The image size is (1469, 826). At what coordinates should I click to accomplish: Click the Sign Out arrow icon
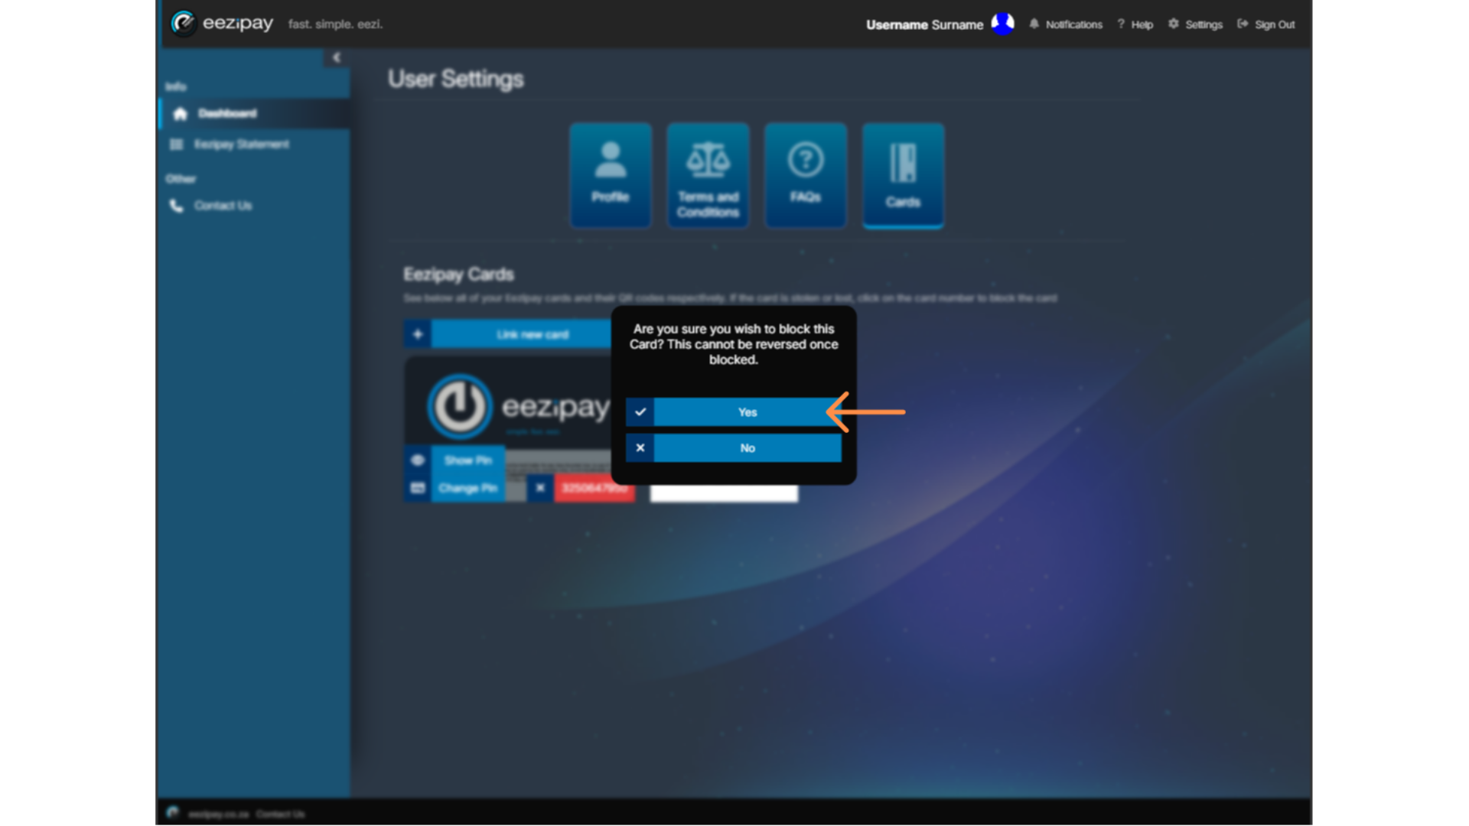click(x=1243, y=24)
